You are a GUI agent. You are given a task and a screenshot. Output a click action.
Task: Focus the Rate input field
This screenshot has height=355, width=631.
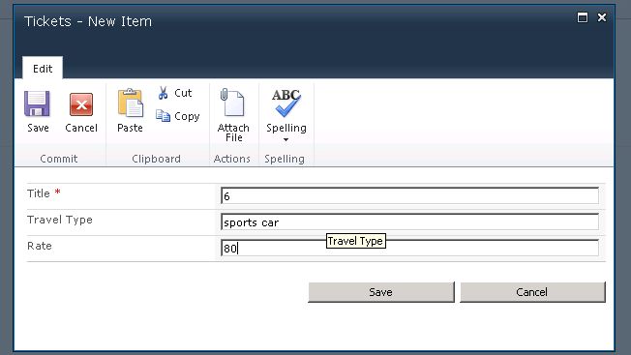pyautogui.click(x=409, y=248)
